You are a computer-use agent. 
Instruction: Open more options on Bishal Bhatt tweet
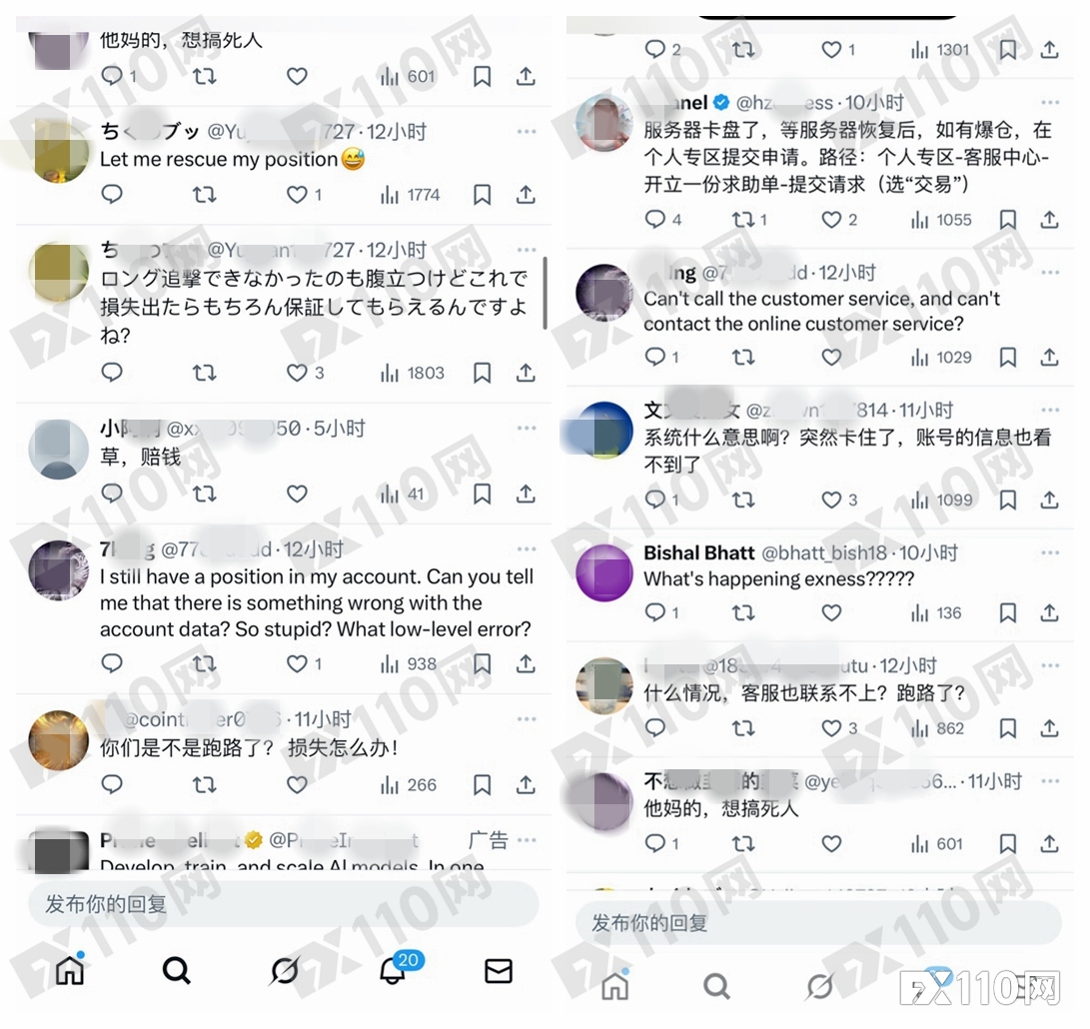pyautogui.click(x=1050, y=552)
